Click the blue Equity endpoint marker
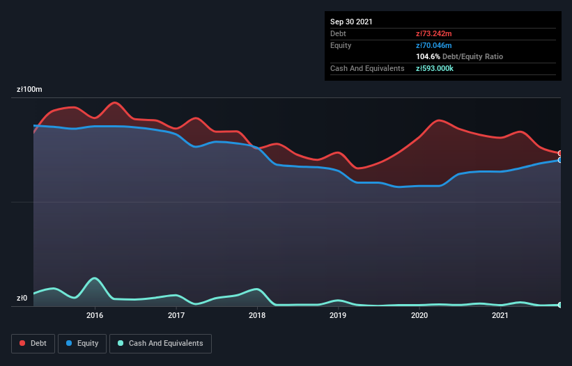This screenshot has height=366, width=572. pos(560,160)
